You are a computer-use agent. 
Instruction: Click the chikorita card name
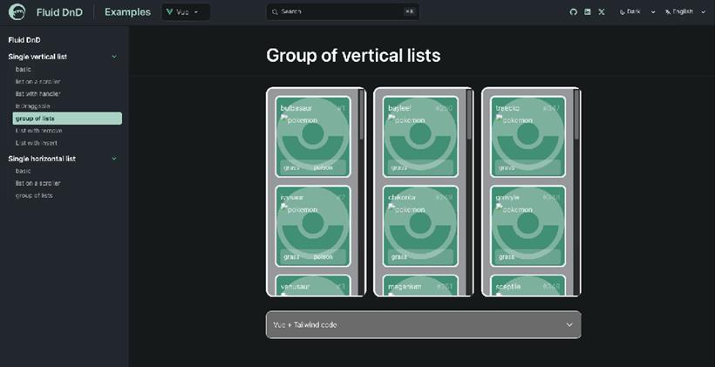coord(402,197)
